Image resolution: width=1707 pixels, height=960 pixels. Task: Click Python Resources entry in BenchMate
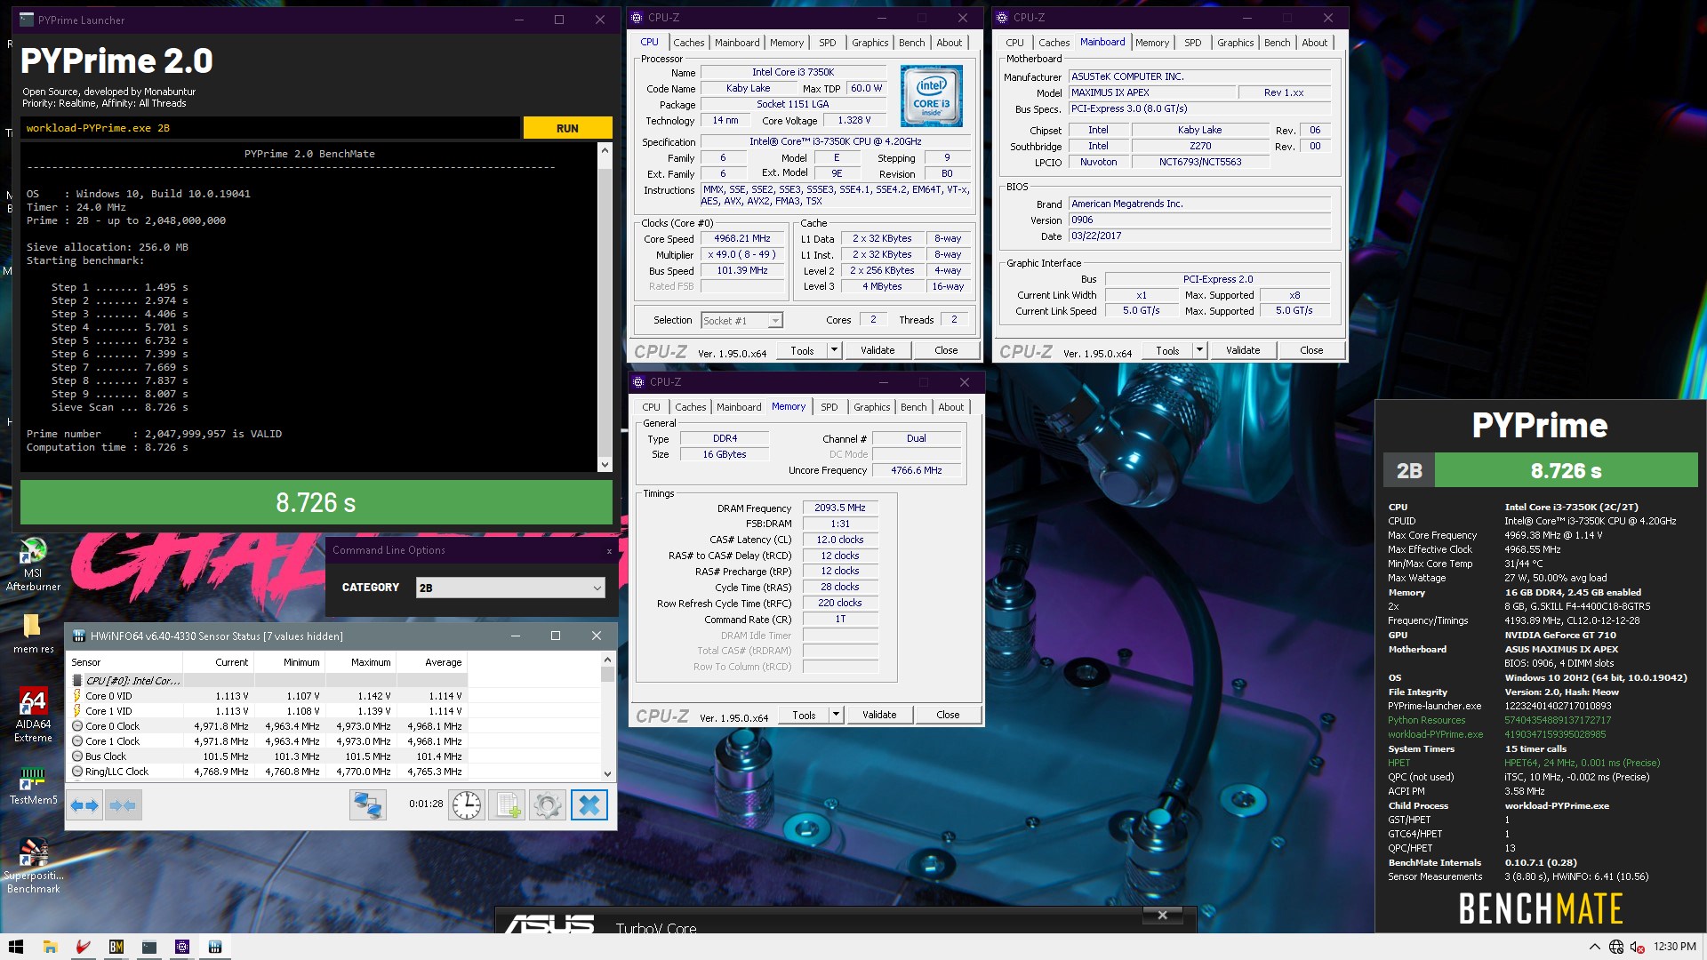pyautogui.click(x=1426, y=721)
